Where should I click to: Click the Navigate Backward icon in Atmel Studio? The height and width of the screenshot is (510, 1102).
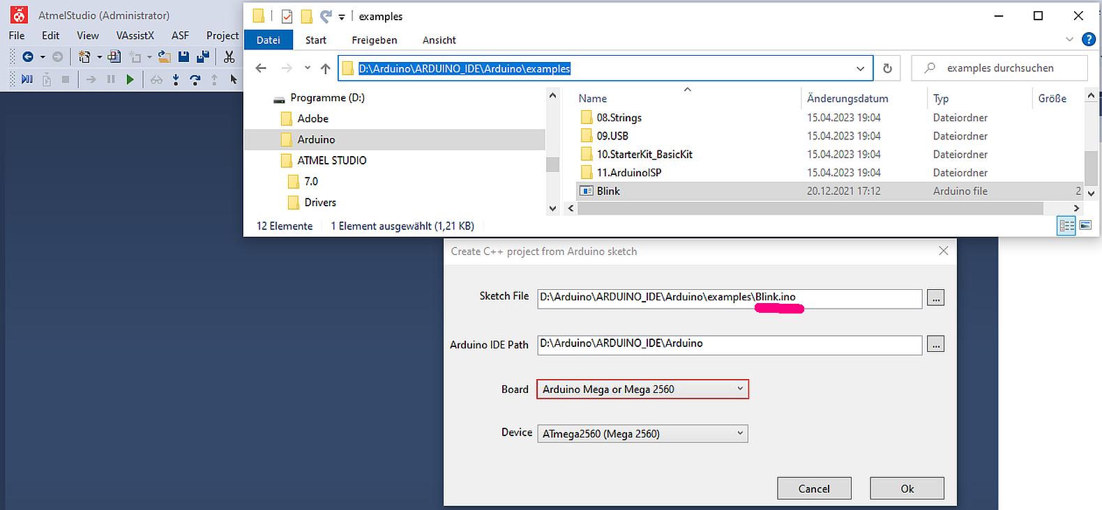click(x=28, y=57)
